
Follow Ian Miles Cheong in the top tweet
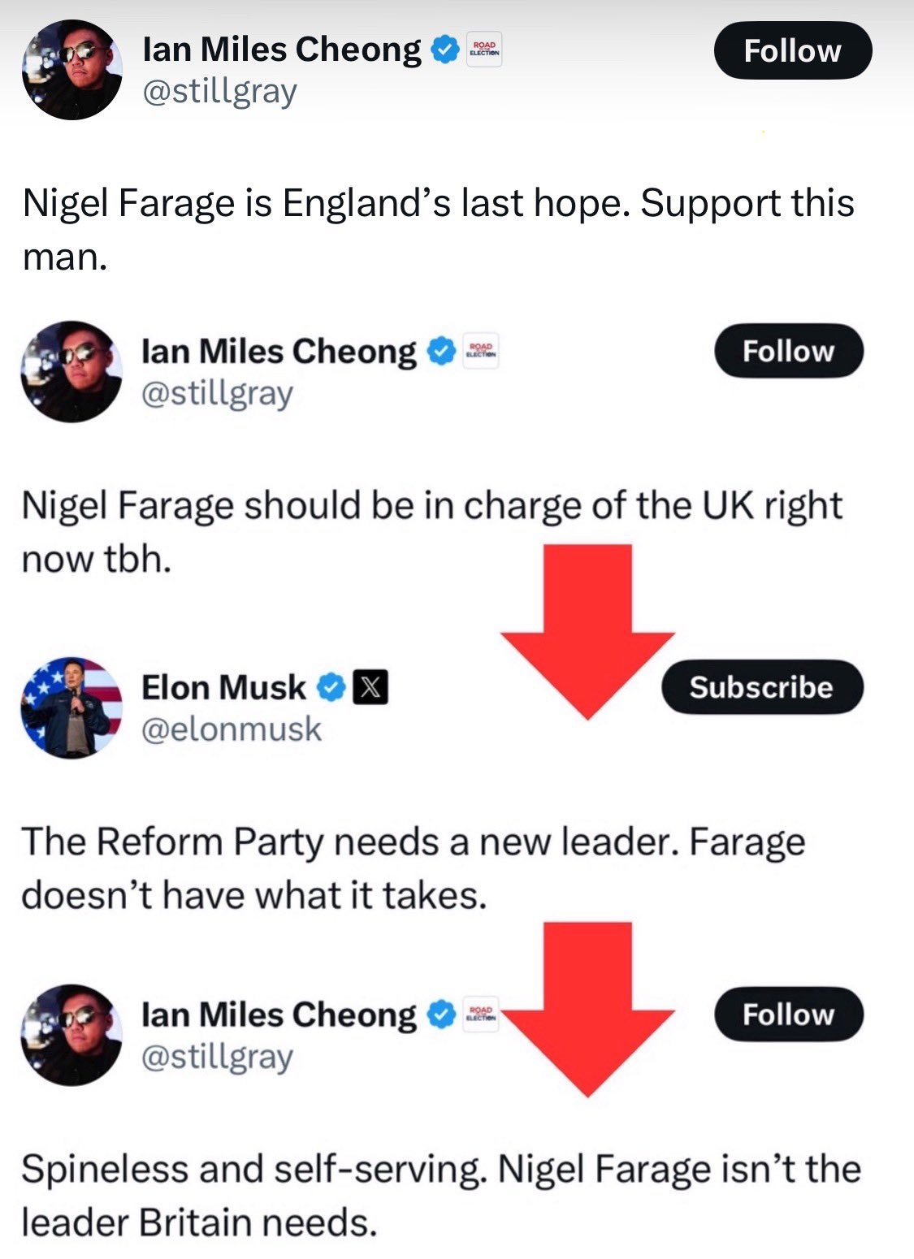(793, 50)
